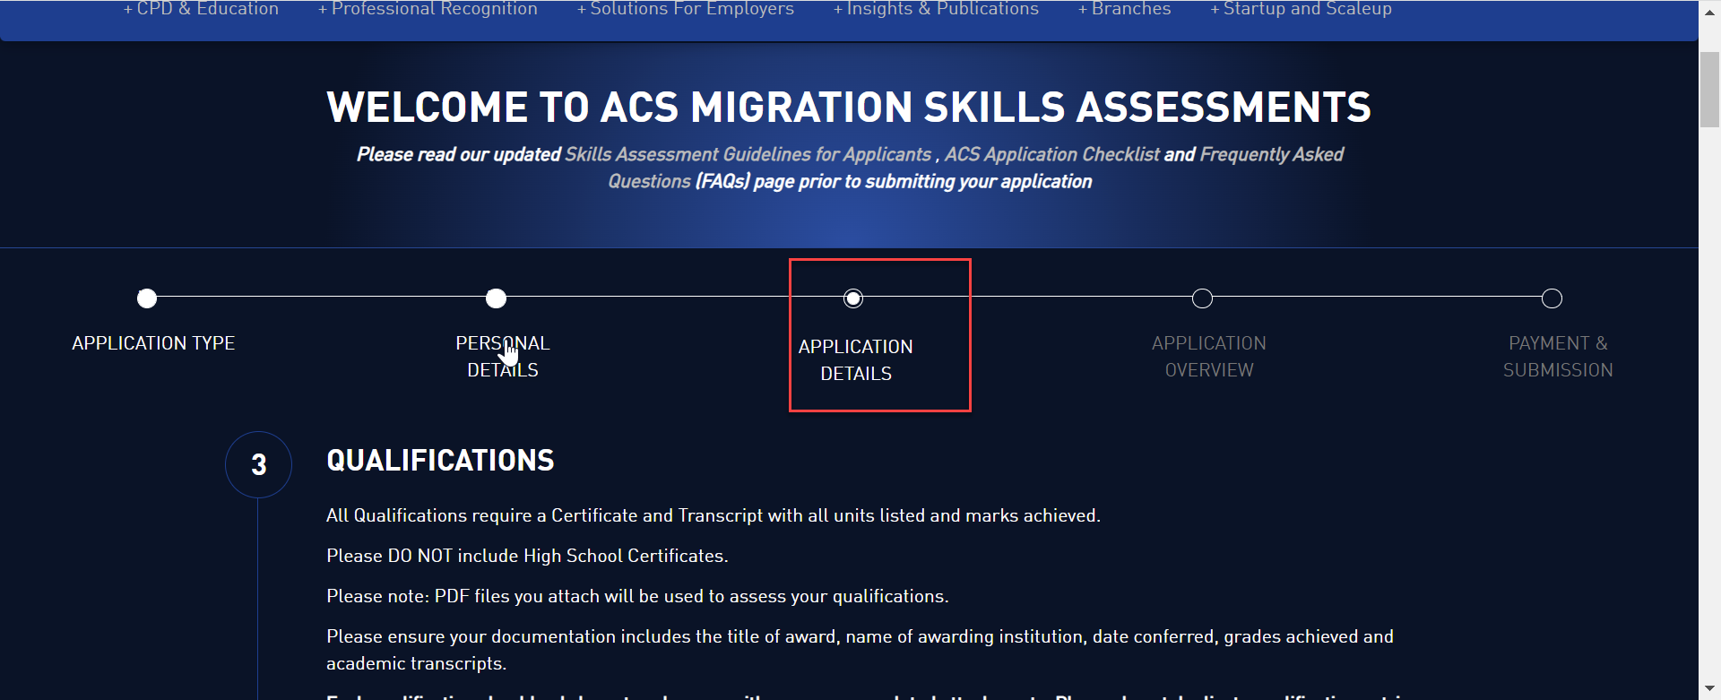This screenshot has height=700, width=1721.
Task: Click the 'Please note: PDF files you attach' line
Action: pos(637,596)
